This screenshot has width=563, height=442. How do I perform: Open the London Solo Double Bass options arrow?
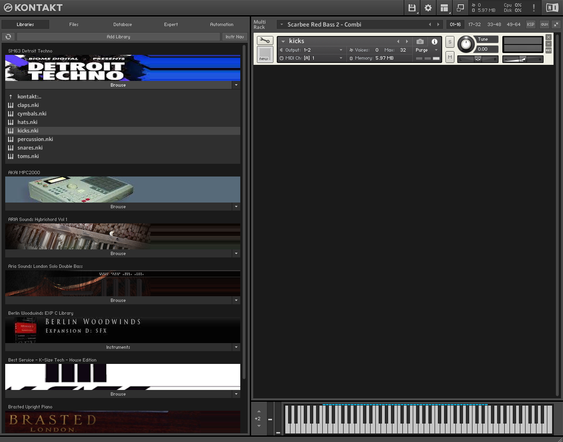[236, 301]
